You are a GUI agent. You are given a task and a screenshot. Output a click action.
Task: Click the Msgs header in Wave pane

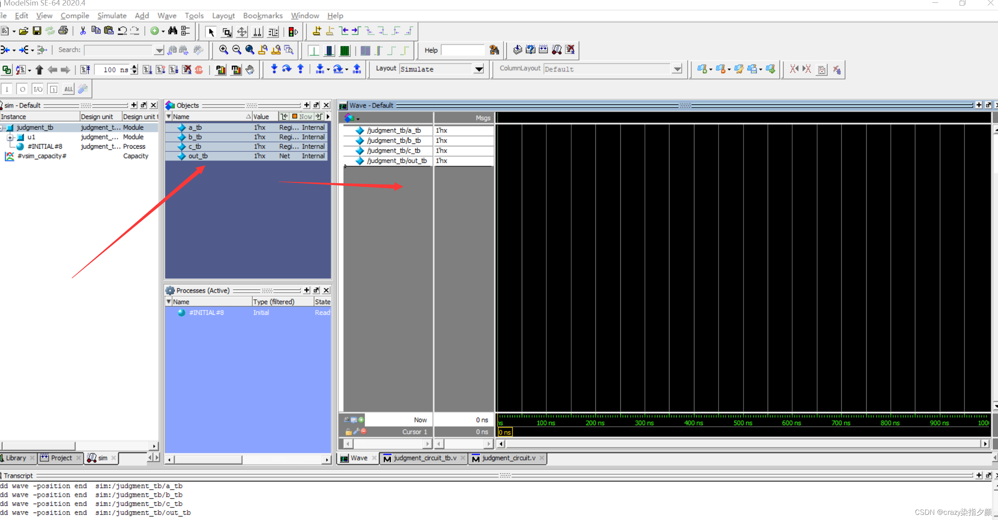(464, 118)
